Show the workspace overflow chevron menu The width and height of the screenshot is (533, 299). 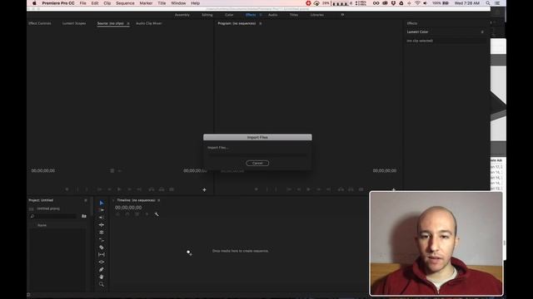342,15
